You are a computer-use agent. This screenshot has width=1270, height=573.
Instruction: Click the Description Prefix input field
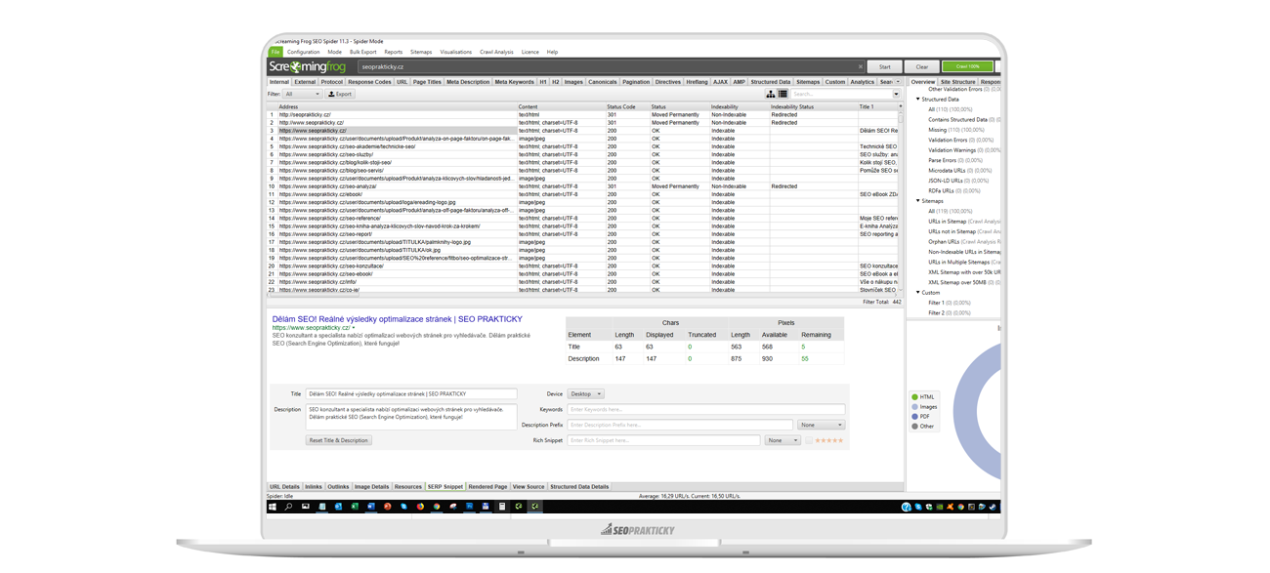coord(680,425)
